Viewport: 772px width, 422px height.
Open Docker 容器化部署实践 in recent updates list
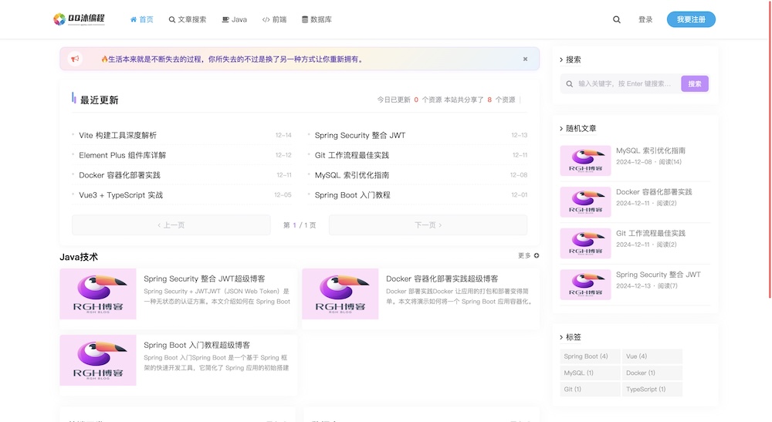pos(120,175)
